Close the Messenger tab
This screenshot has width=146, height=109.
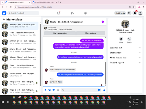click(x=29, y=2)
